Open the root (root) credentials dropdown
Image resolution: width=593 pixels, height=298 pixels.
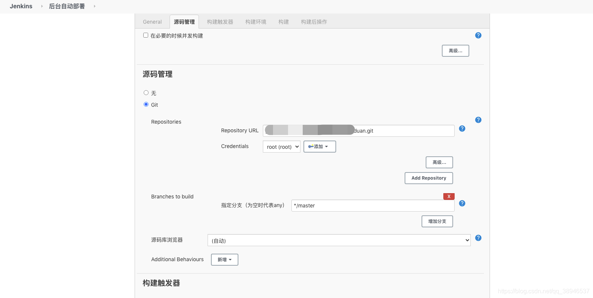pos(281,147)
